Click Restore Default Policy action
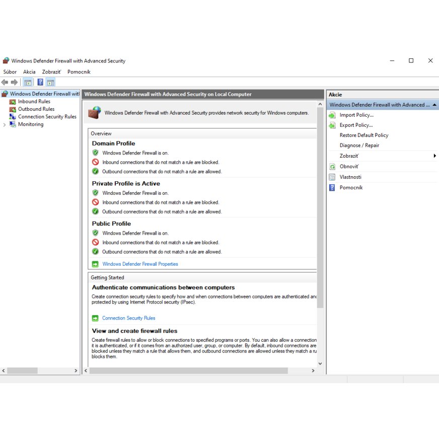Image resolution: width=439 pixels, height=439 pixels. pos(364,135)
